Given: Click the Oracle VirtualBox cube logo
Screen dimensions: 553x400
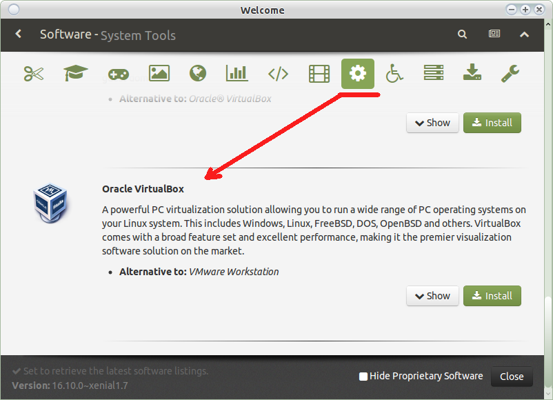Looking at the screenshot, I should [50, 203].
